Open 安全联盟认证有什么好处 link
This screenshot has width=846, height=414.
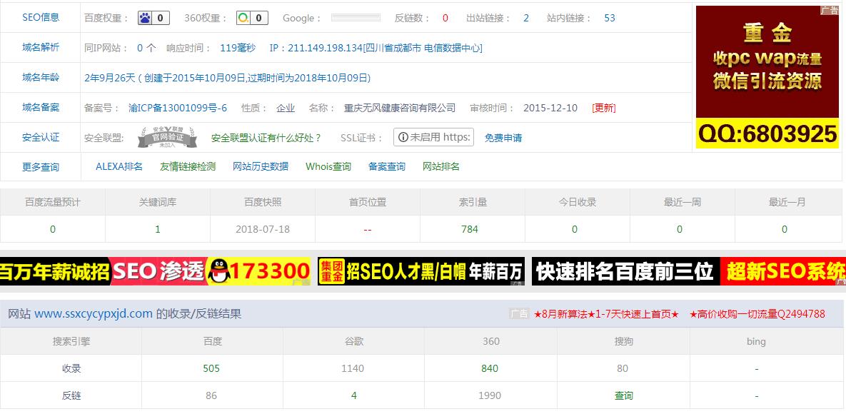(266, 138)
